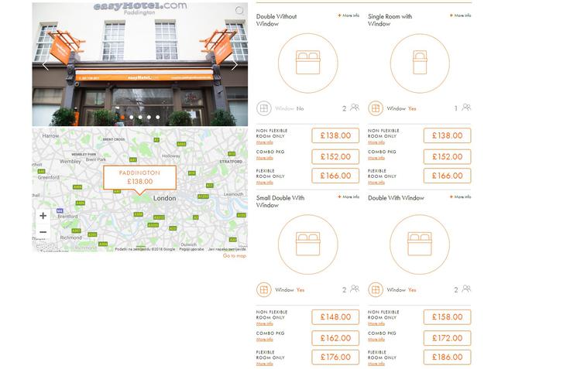Open More info under Flexible for Single Room
The height and width of the screenshot is (369, 570).
[376, 183]
